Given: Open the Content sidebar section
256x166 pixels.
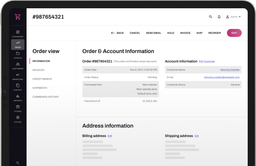Looking at the screenshot, I should [17, 87].
